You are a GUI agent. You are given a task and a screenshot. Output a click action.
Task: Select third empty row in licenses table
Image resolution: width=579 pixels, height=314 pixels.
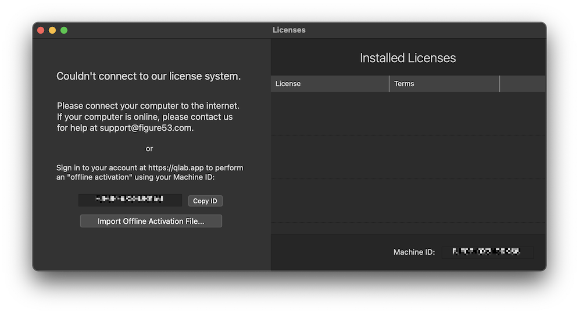point(408,200)
